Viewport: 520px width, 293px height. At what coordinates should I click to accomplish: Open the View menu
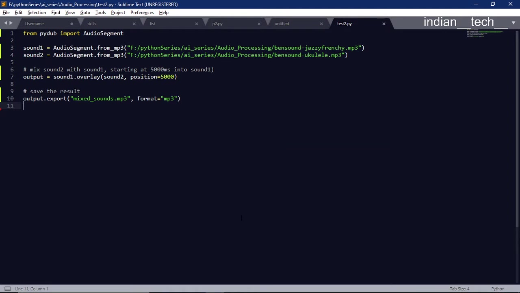(70, 13)
